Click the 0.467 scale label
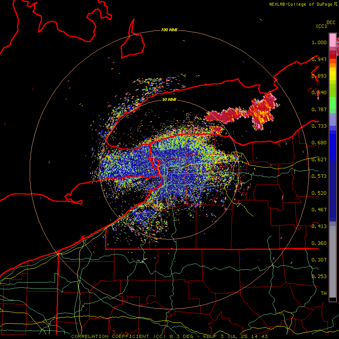This screenshot has width=339, height=339. click(319, 210)
